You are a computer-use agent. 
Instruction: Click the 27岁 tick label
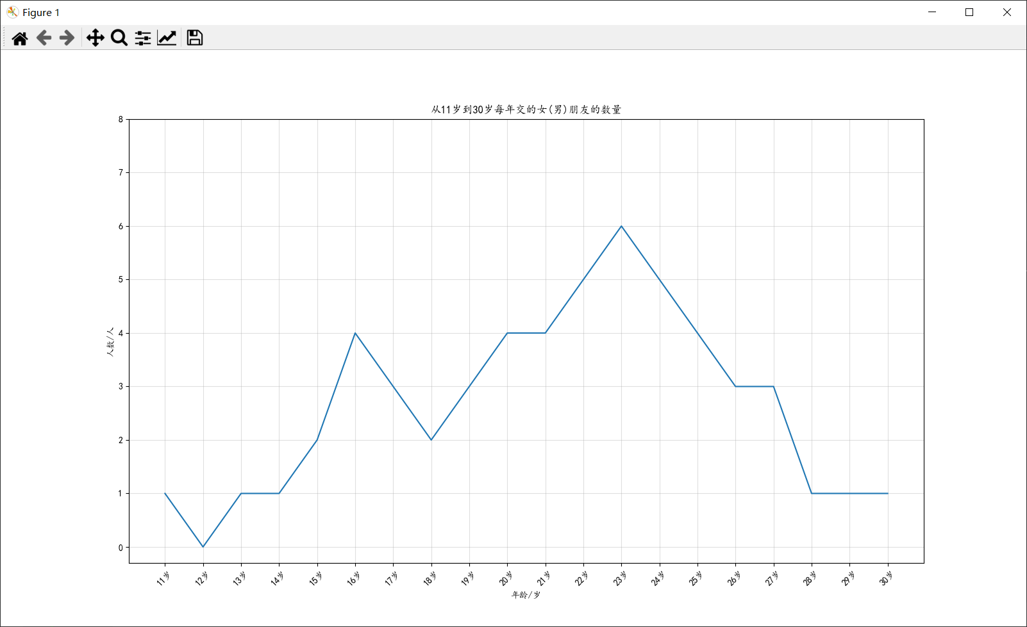pos(772,578)
